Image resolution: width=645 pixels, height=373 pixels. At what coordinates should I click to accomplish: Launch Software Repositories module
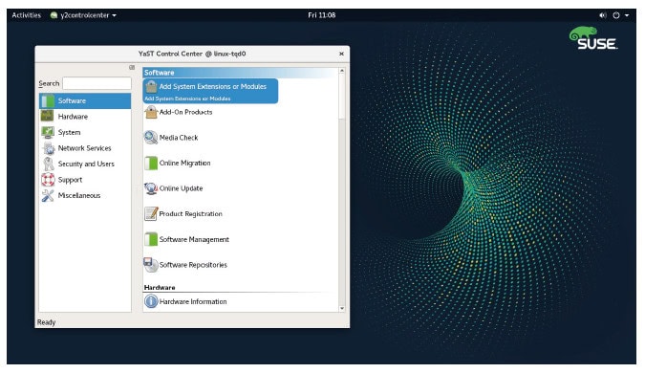(193, 265)
